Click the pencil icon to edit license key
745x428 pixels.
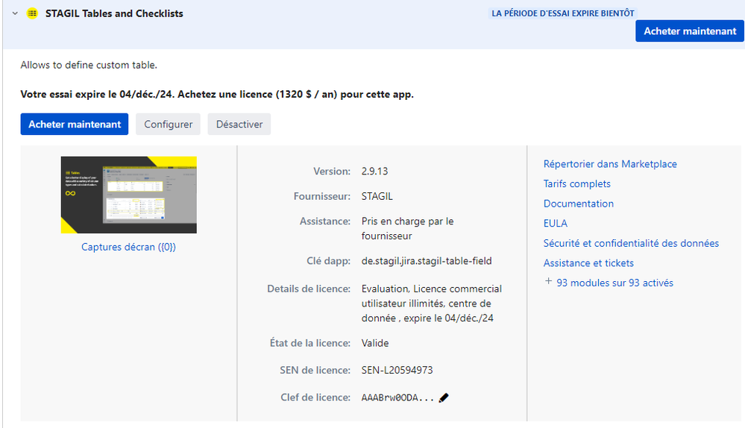[x=443, y=397]
